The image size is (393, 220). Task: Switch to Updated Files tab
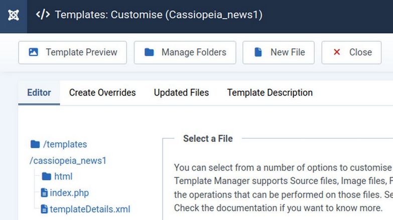[181, 93]
